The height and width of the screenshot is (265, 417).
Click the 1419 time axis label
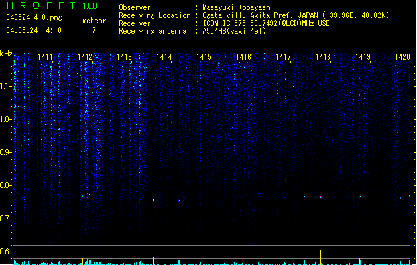click(363, 57)
